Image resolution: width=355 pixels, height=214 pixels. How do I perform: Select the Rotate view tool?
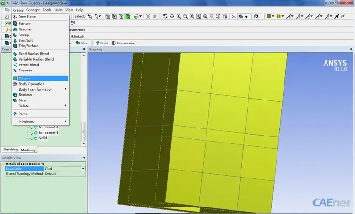tap(165, 16)
